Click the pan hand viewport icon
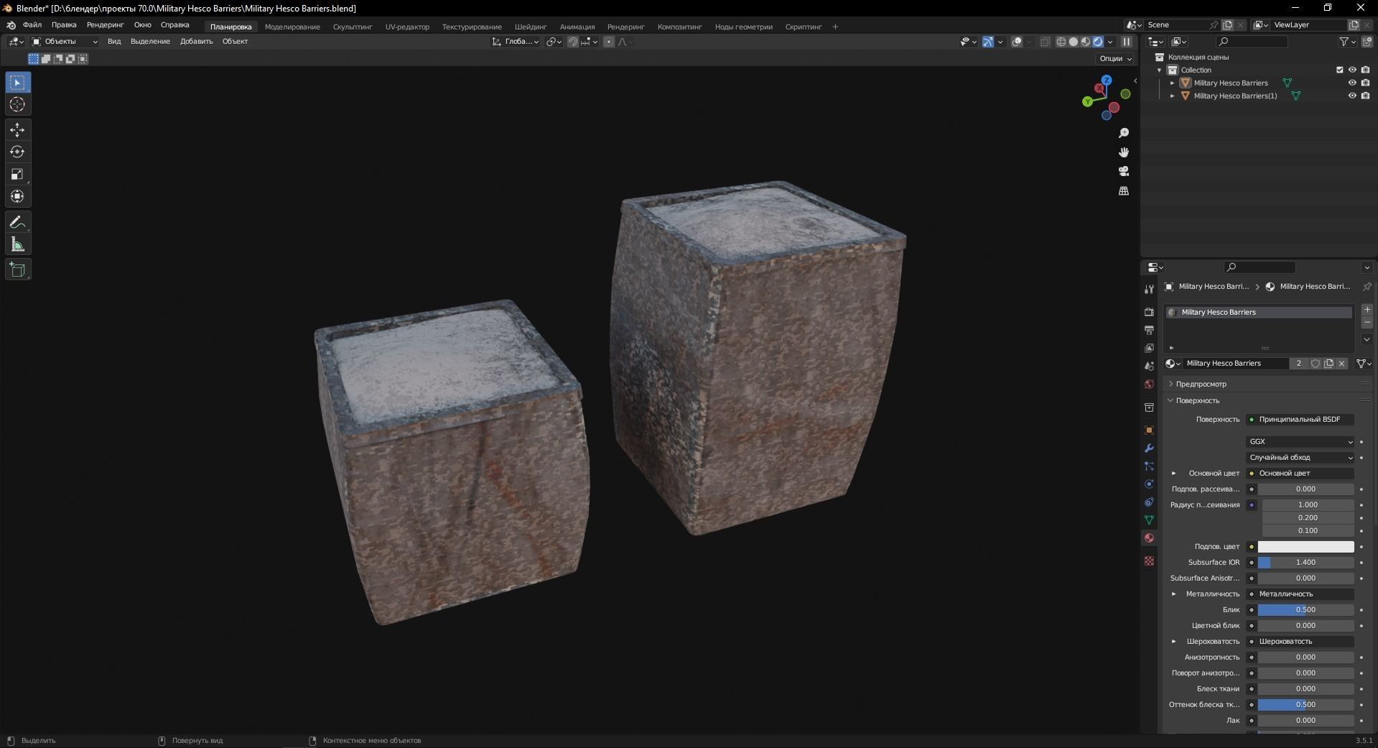 click(x=1124, y=152)
